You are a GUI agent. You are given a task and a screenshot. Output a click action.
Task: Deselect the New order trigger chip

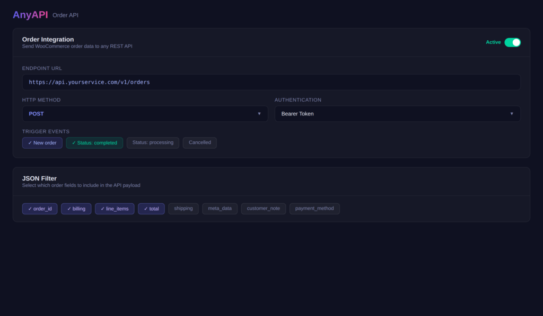[42, 143]
